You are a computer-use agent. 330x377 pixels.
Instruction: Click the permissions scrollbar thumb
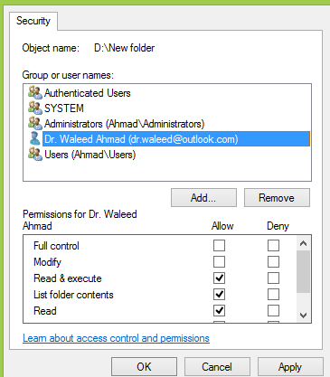304,272
